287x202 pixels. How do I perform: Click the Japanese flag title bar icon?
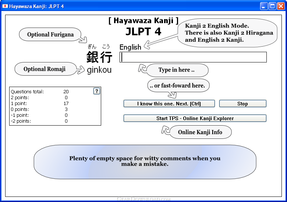(5, 6)
